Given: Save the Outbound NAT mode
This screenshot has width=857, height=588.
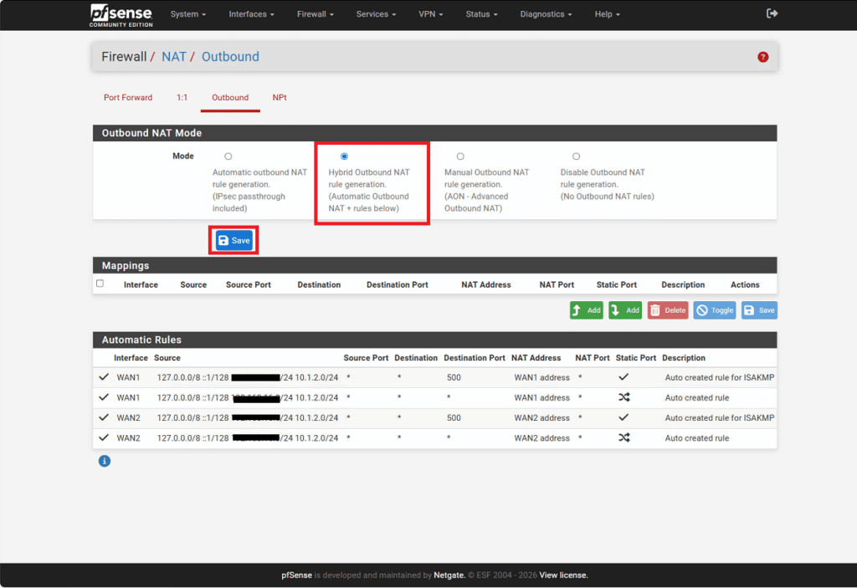Looking at the screenshot, I should 233,241.
